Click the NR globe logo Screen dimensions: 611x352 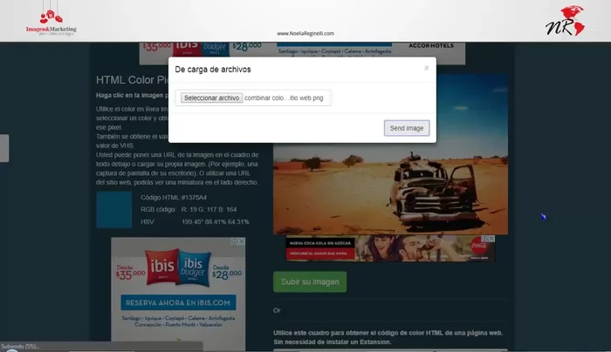click(563, 21)
